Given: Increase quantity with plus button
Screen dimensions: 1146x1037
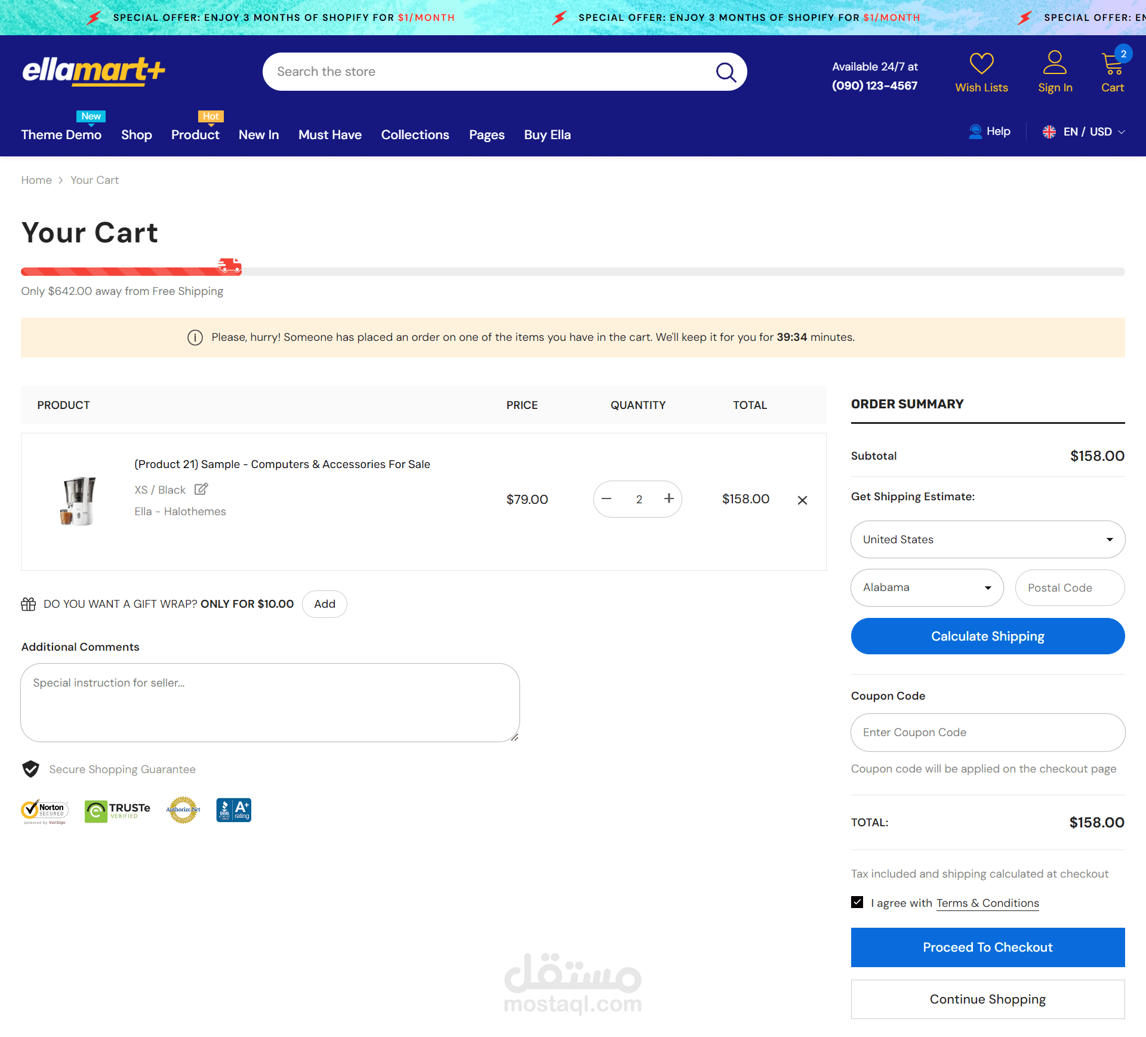Looking at the screenshot, I should point(669,499).
